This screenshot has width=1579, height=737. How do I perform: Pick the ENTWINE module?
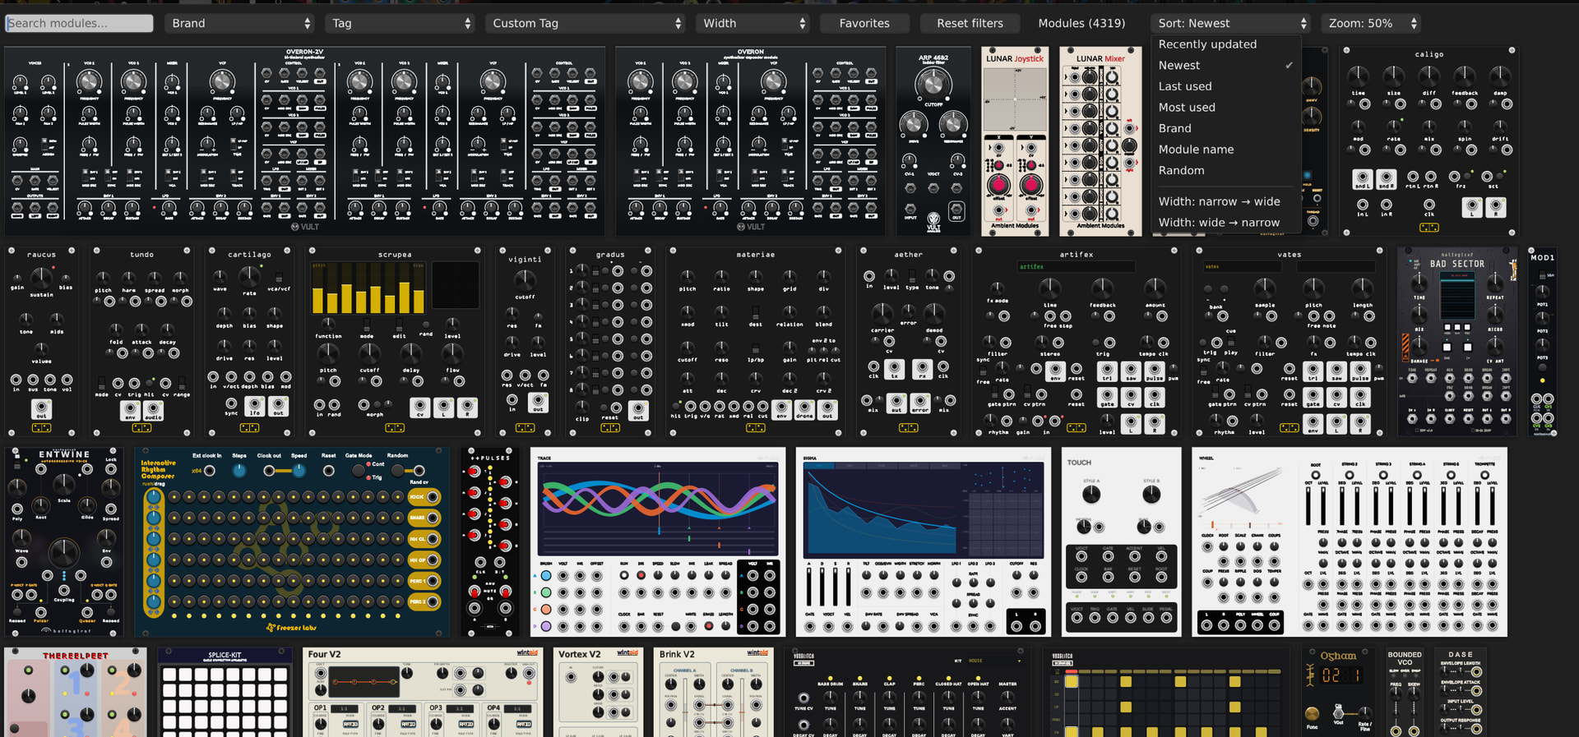(64, 542)
